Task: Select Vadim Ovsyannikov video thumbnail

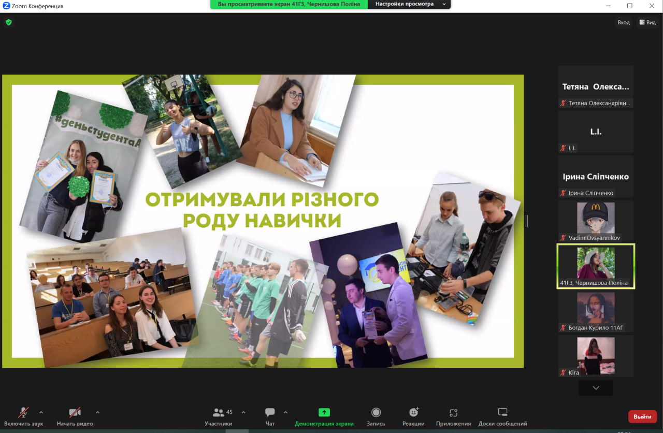Action: [596, 222]
